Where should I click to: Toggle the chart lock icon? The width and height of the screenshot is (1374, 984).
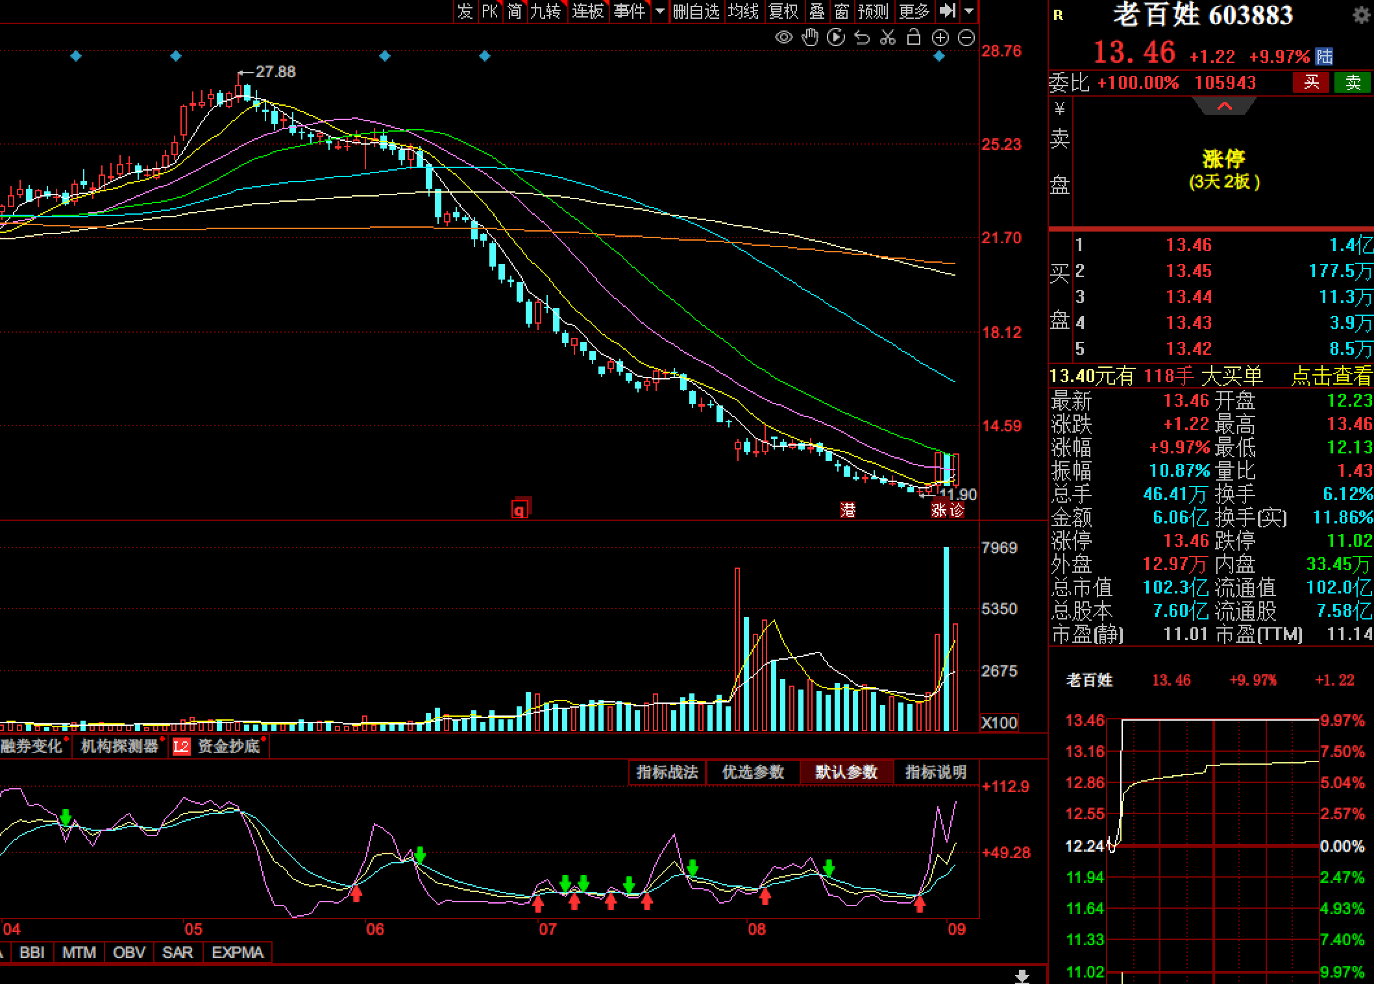(914, 38)
